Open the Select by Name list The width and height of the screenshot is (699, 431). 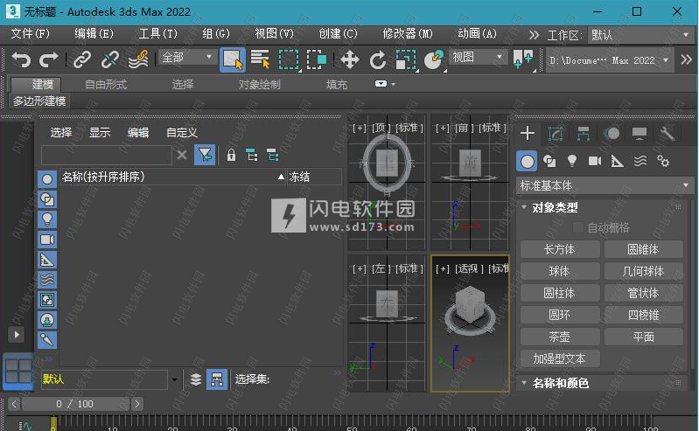pyautogui.click(x=261, y=59)
